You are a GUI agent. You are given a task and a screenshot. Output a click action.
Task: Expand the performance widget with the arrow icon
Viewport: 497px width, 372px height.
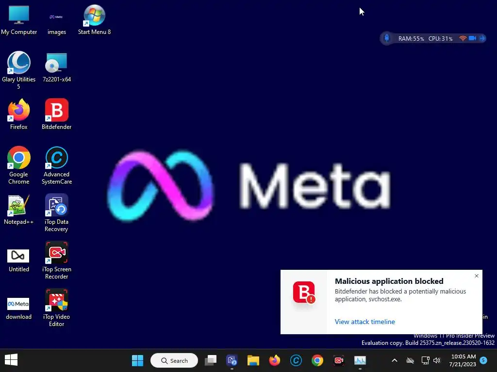point(482,38)
